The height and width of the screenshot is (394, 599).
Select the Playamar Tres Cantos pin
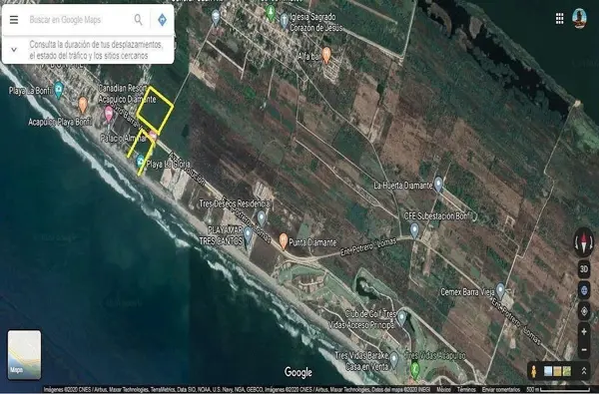click(x=248, y=234)
